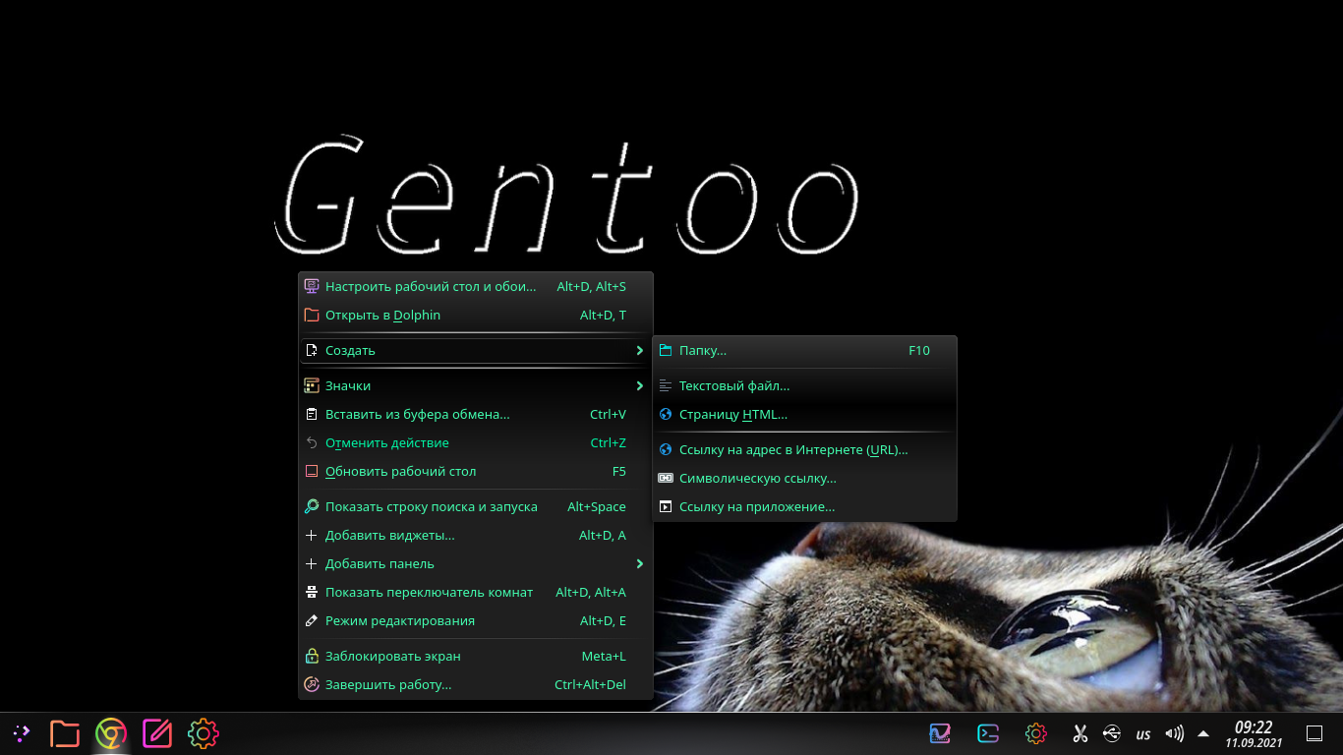Image resolution: width=1343 pixels, height=755 pixels.
Task: Click the folder icon beside 'Открыть в Dolphin'
Action: [x=312, y=315]
